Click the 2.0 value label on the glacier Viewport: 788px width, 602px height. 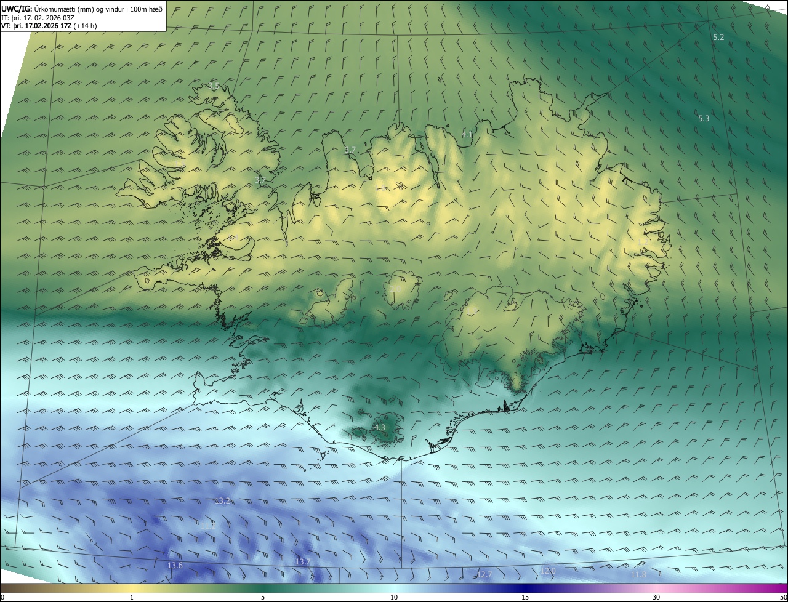[395, 289]
